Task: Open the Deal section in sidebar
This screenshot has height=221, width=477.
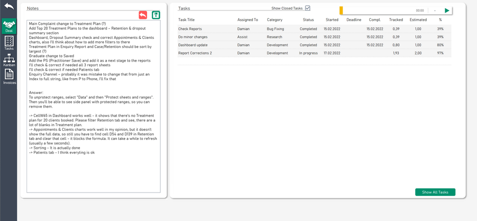Action: [x=9, y=26]
